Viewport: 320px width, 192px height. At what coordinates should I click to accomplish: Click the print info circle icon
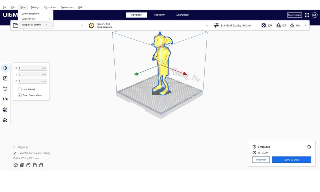(309, 147)
